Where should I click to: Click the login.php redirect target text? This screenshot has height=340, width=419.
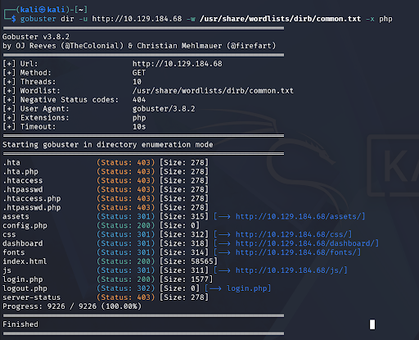[247, 288]
